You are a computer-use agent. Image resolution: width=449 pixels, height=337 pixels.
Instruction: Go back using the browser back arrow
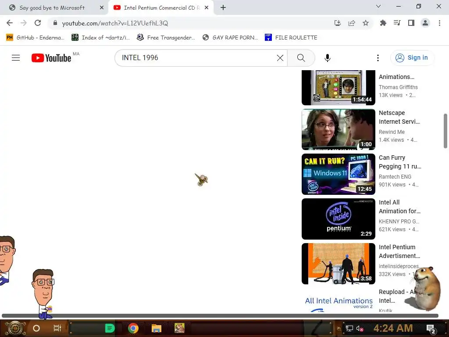click(10, 23)
